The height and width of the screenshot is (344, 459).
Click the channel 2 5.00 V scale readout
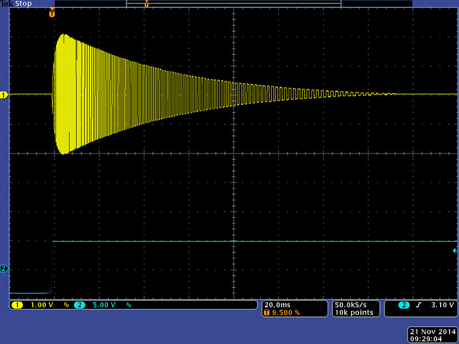[103, 305]
